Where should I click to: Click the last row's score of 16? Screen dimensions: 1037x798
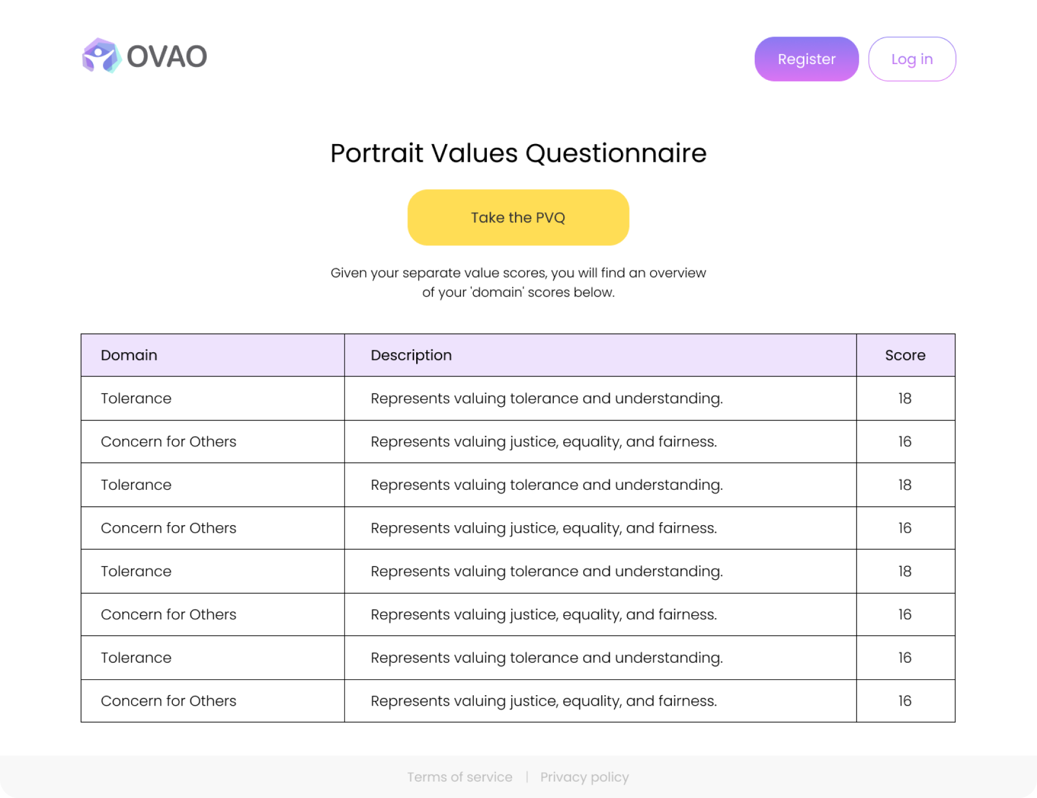[x=905, y=701]
